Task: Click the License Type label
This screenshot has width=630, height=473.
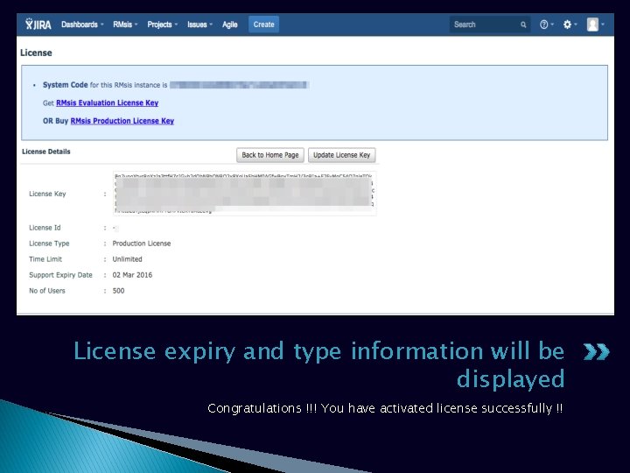Action: pos(49,244)
